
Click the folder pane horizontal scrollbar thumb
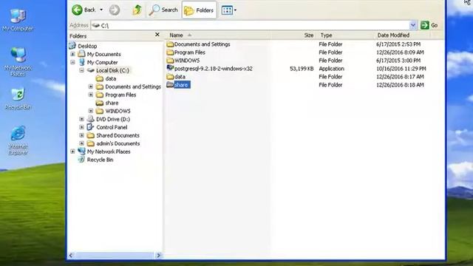(115, 256)
